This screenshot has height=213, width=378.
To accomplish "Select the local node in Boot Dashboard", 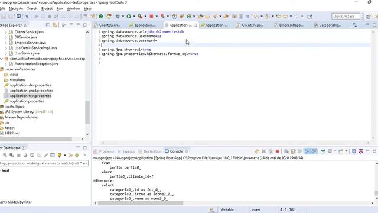I will point(5,170).
